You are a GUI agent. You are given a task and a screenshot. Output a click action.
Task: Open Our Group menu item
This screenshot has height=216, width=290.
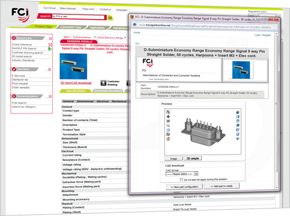click(x=49, y=8)
